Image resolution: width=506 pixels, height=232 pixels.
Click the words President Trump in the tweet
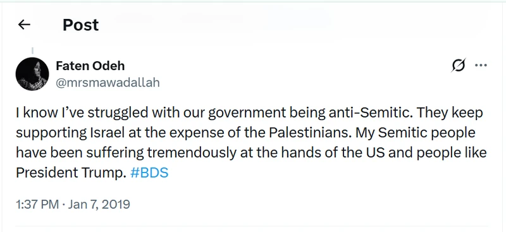point(70,173)
